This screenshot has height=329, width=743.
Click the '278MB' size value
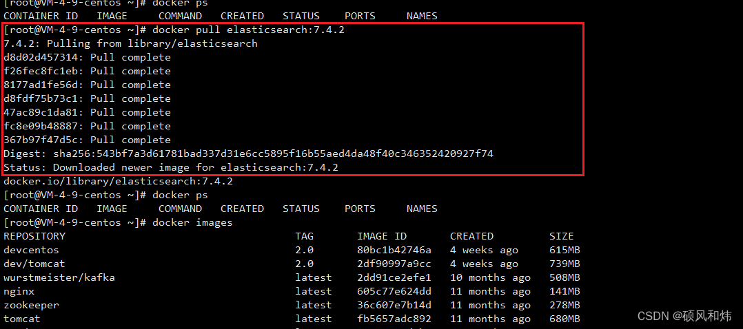[565, 304]
